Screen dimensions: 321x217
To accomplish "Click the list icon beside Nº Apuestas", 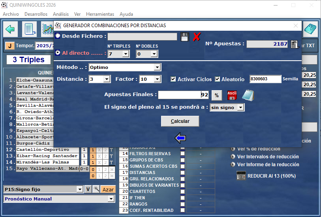I will pos(295,44).
